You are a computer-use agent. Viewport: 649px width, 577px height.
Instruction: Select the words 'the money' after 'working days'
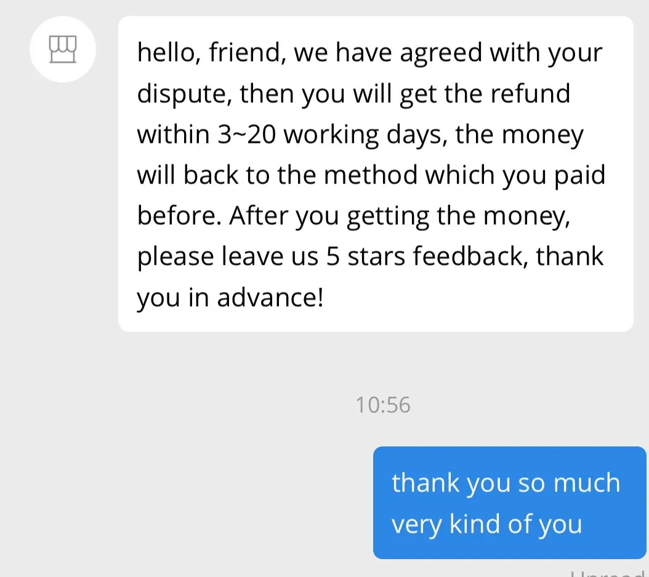520,135
